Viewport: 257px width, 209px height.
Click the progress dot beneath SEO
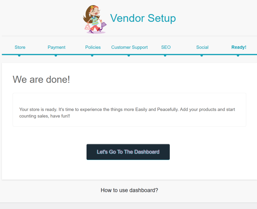click(x=165, y=55)
